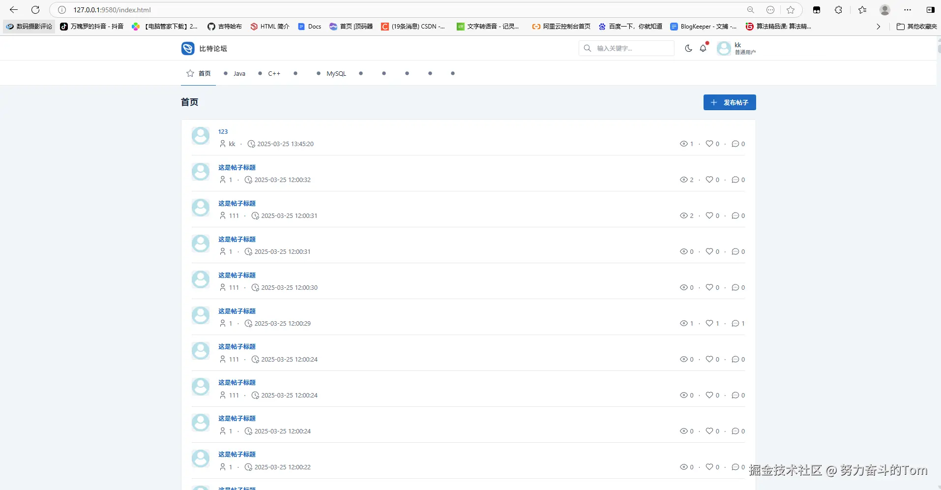Click author name kk on post 123
The height and width of the screenshot is (490, 941).
(x=232, y=144)
